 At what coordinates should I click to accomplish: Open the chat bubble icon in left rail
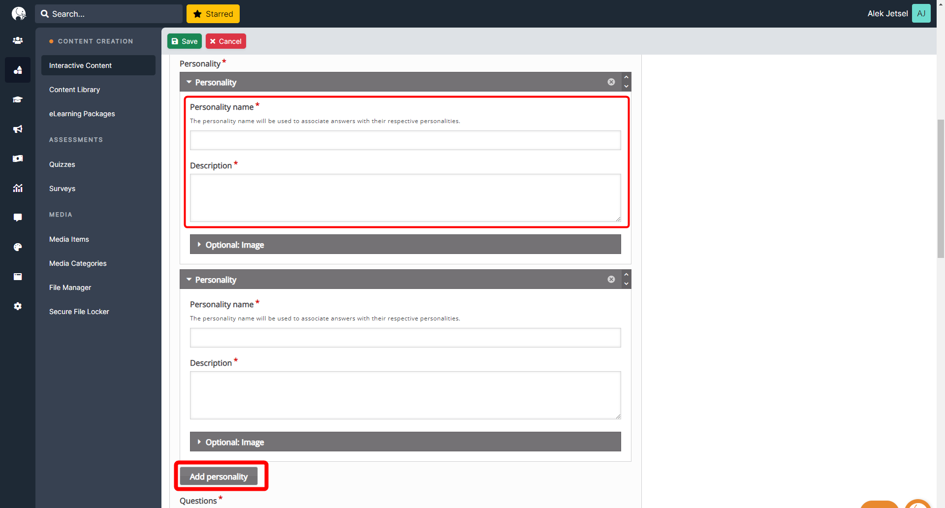(18, 218)
